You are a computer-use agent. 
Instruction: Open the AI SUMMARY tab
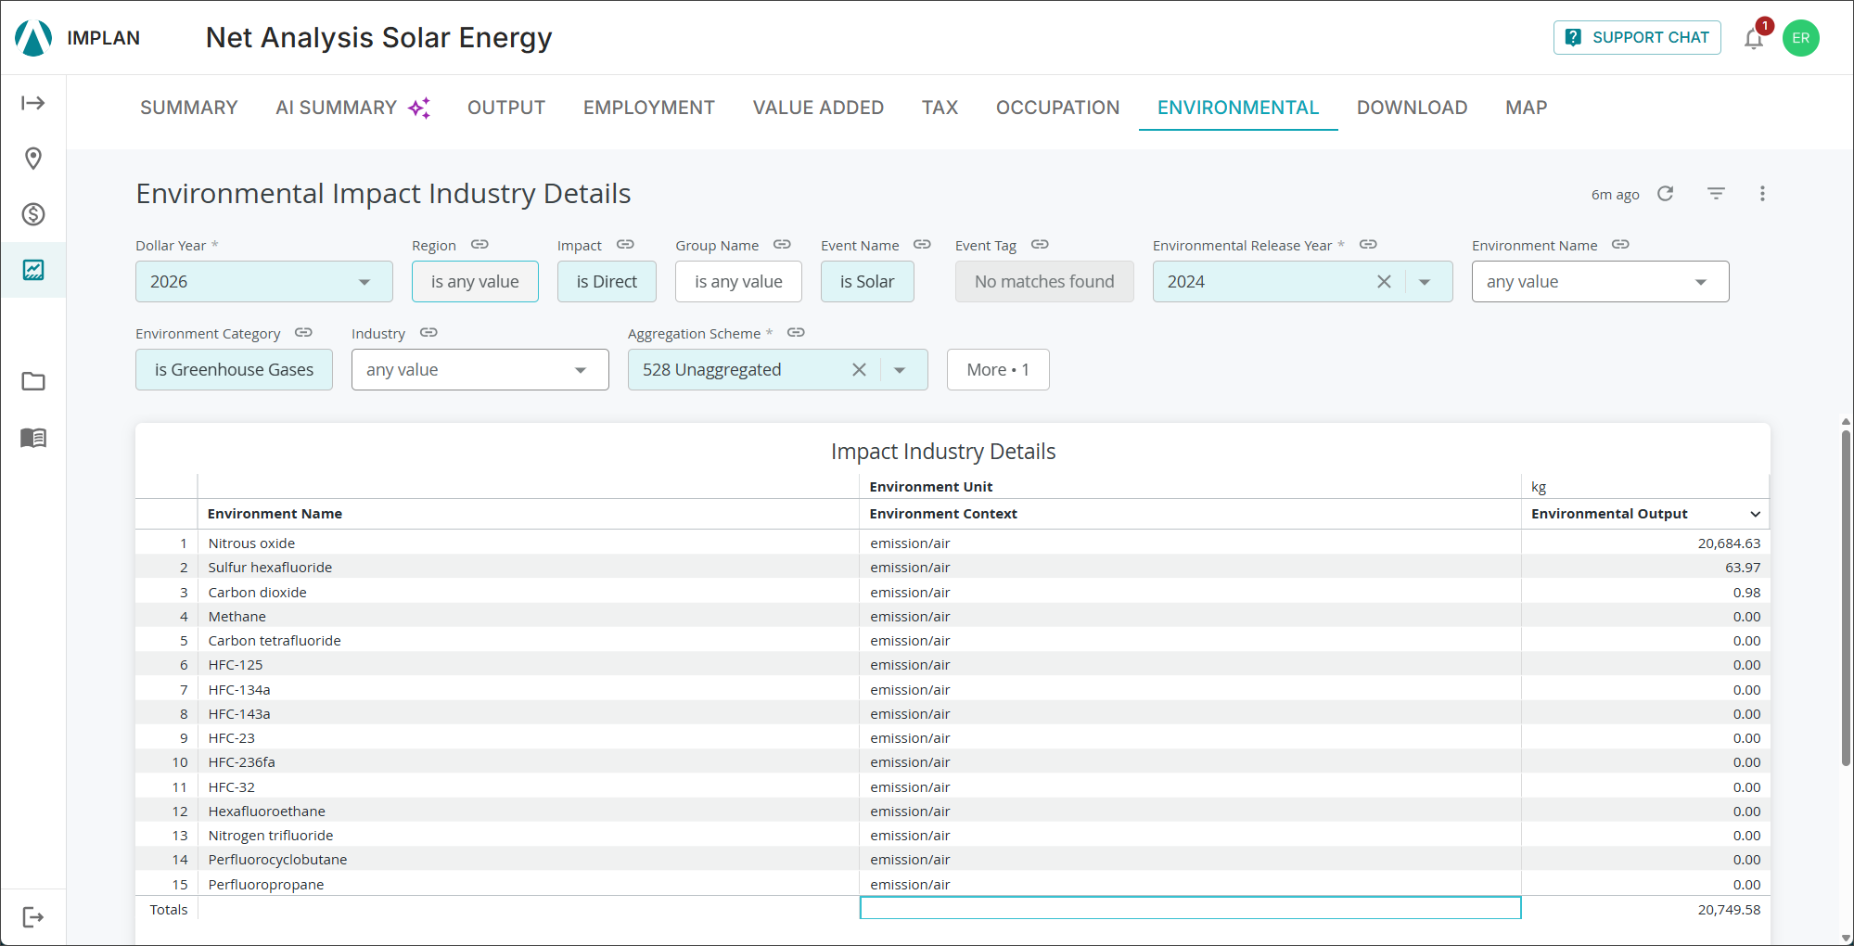coord(352,108)
